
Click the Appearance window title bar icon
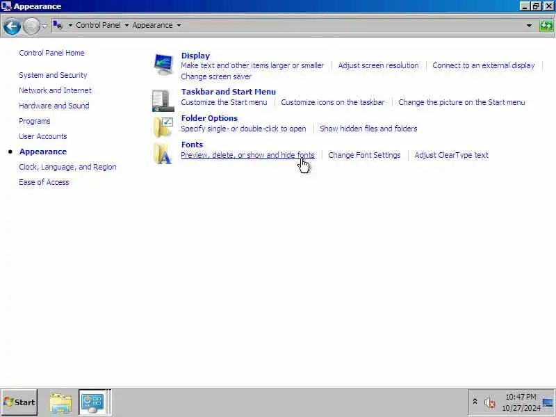[x=6, y=6]
